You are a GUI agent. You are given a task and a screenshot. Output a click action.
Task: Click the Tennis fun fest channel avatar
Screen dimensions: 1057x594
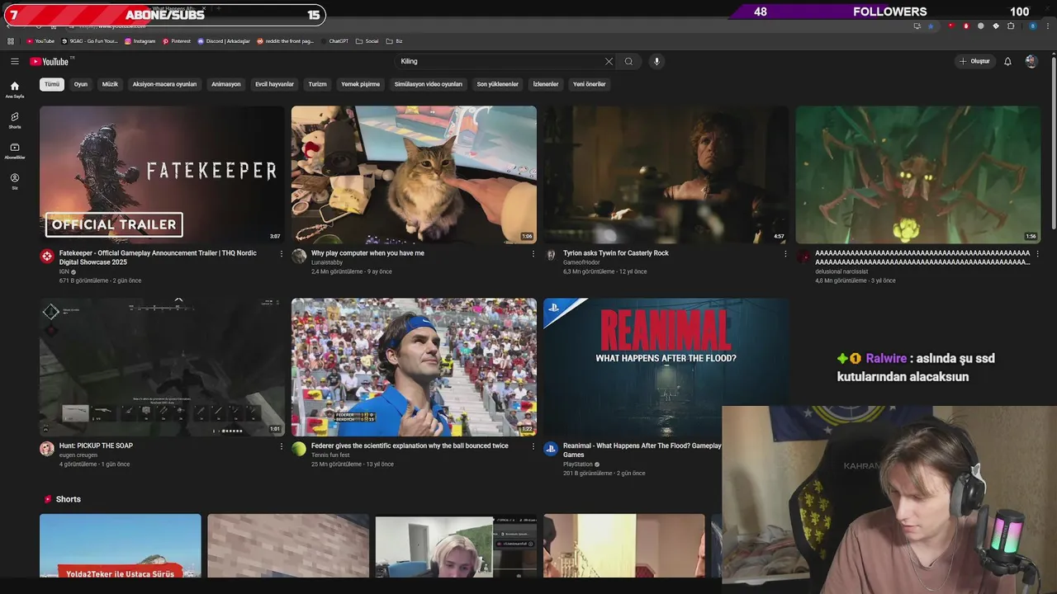299,449
